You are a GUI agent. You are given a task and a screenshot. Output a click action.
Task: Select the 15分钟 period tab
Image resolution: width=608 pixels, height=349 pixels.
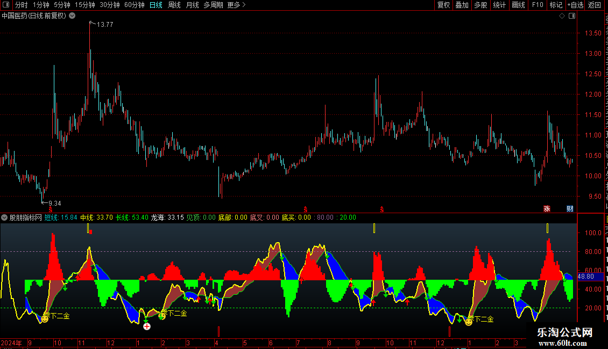point(85,5)
